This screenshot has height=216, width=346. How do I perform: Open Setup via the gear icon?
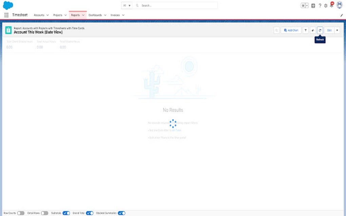click(x=325, y=5)
